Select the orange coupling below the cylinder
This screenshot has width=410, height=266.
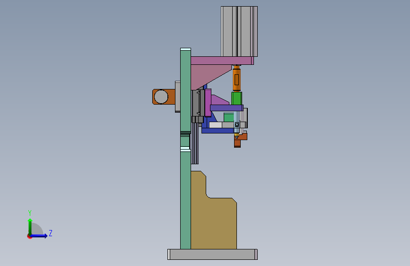pos(236,79)
